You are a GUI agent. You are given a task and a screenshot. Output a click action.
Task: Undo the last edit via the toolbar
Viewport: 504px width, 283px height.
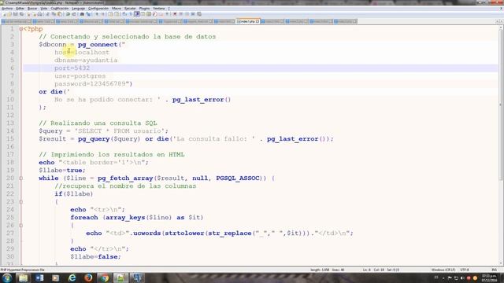tap(68, 14)
